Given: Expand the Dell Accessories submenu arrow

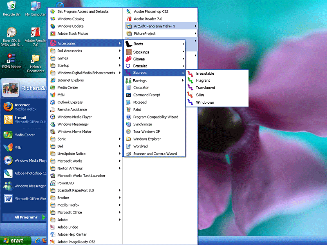Looking at the screenshot, I should tap(120, 51).
